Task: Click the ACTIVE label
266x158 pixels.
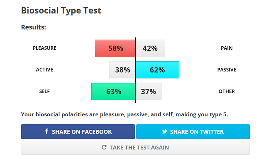Action: click(x=44, y=70)
